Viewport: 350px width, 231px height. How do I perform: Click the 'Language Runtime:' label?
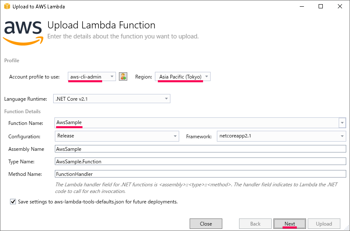(x=26, y=99)
